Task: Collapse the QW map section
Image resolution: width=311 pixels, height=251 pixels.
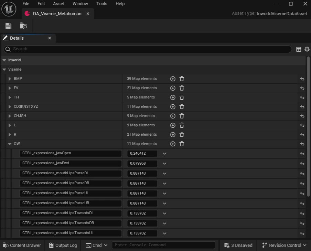Action: (10, 144)
